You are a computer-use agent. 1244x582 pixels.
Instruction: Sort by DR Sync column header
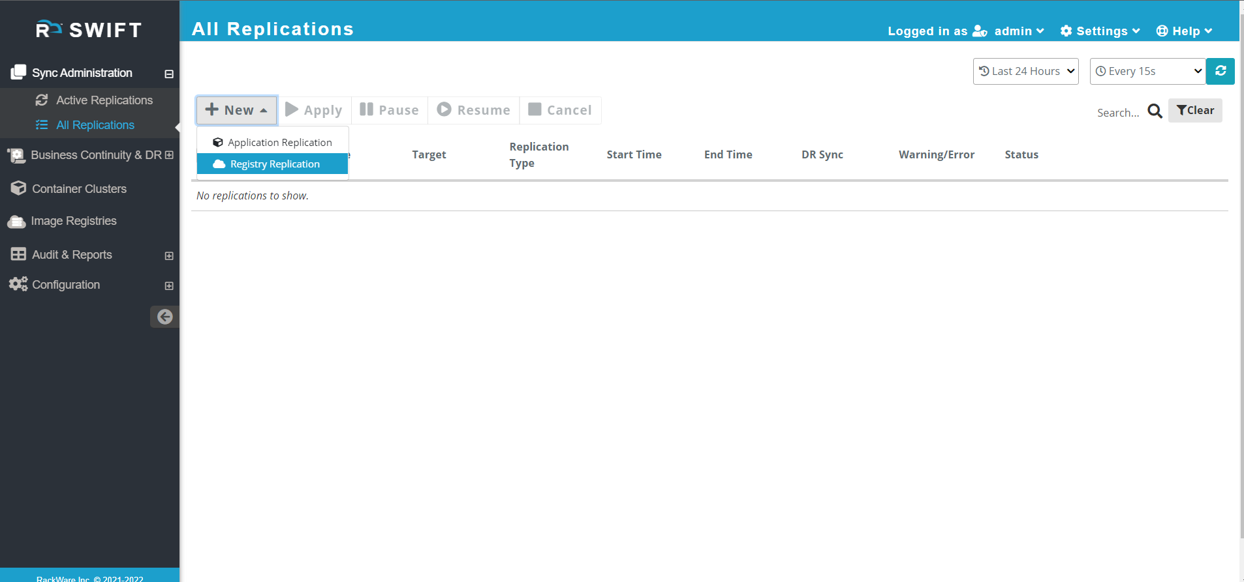point(822,154)
